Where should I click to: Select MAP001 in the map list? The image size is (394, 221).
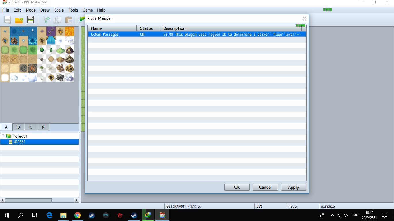pyautogui.click(x=39, y=142)
